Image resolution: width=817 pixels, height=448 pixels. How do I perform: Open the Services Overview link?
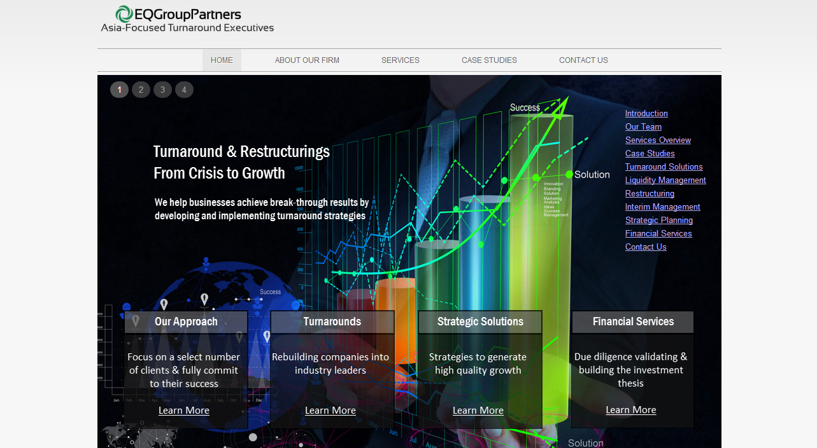click(x=658, y=140)
